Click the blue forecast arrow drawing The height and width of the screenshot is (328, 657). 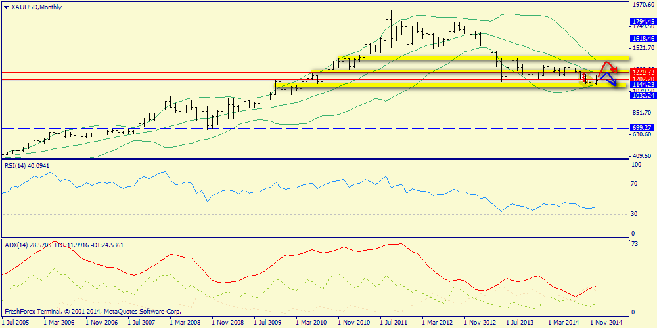pyautogui.click(x=609, y=81)
